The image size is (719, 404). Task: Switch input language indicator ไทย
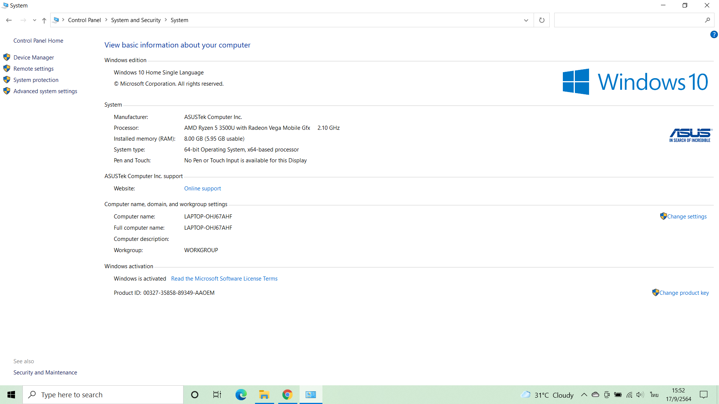pyautogui.click(x=654, y=395)
